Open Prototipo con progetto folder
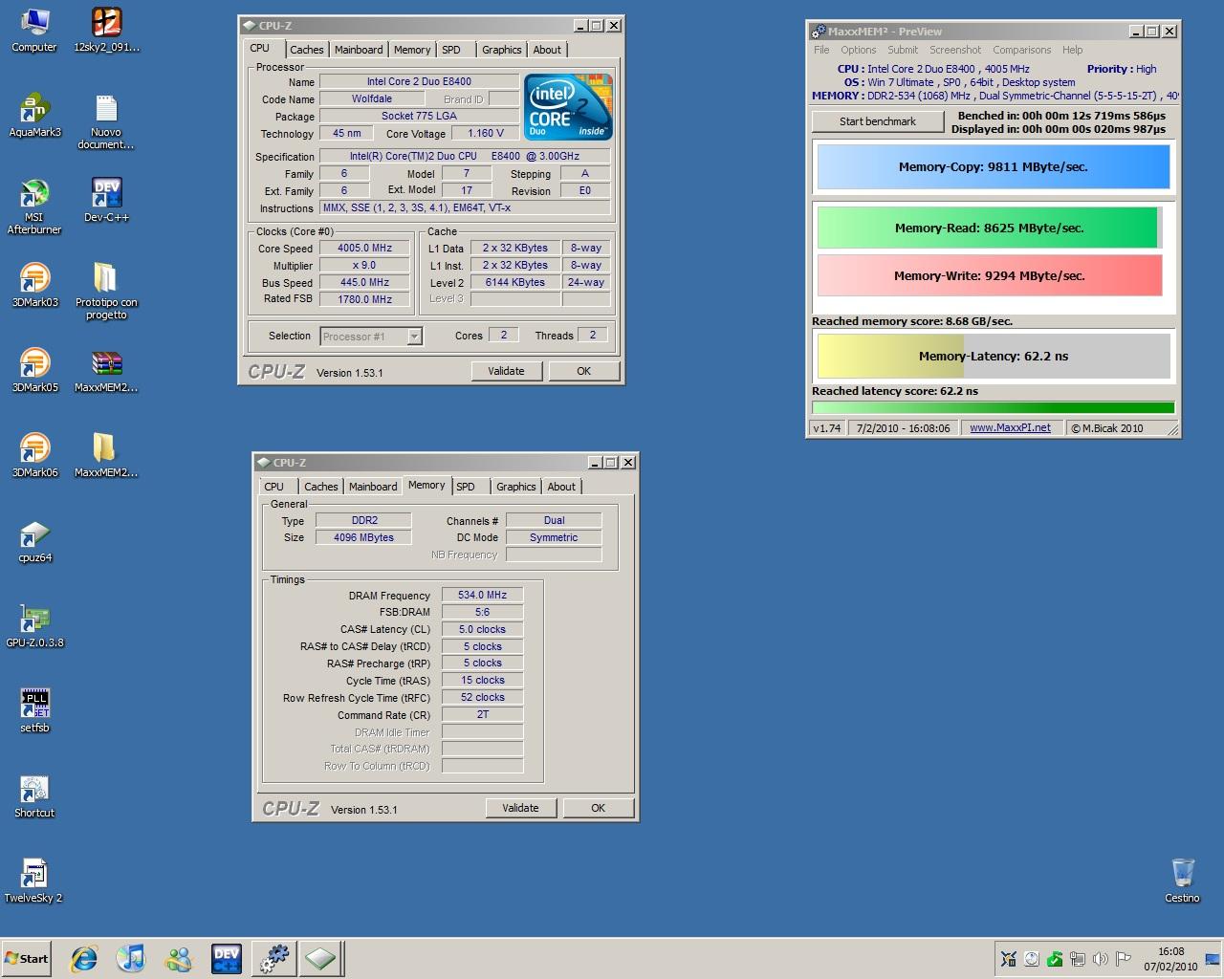This screenshot has width=1224, height=979. [106, 291]
